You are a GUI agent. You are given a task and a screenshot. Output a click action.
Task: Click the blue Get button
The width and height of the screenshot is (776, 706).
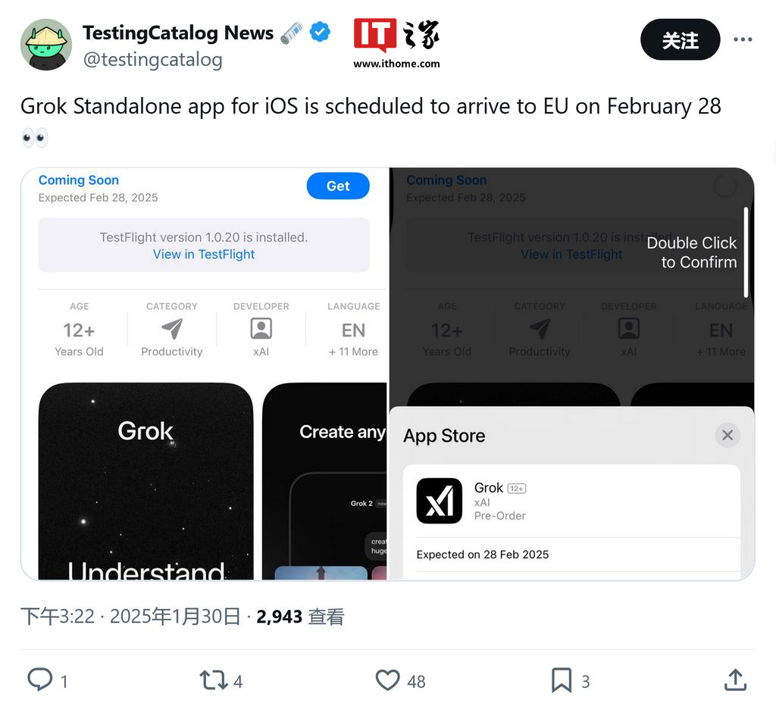338,186
